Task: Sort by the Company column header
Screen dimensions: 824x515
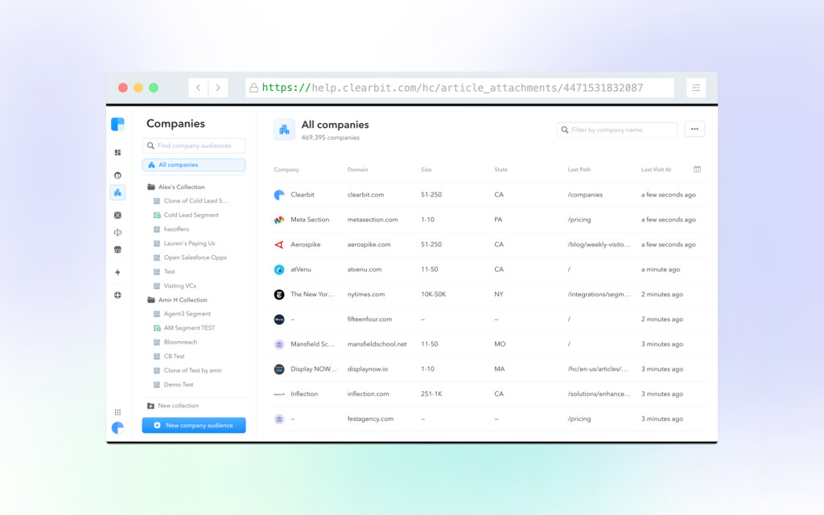Action: 286,170
